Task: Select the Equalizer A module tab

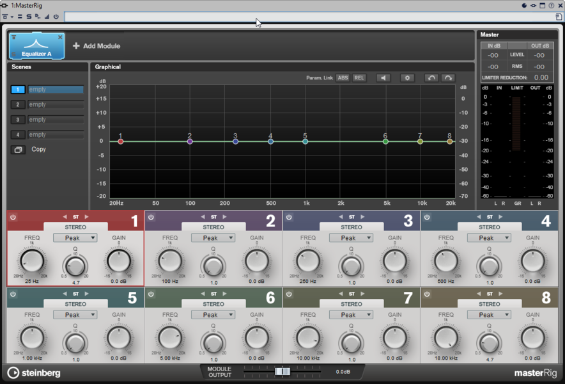Action: [36, 47]
